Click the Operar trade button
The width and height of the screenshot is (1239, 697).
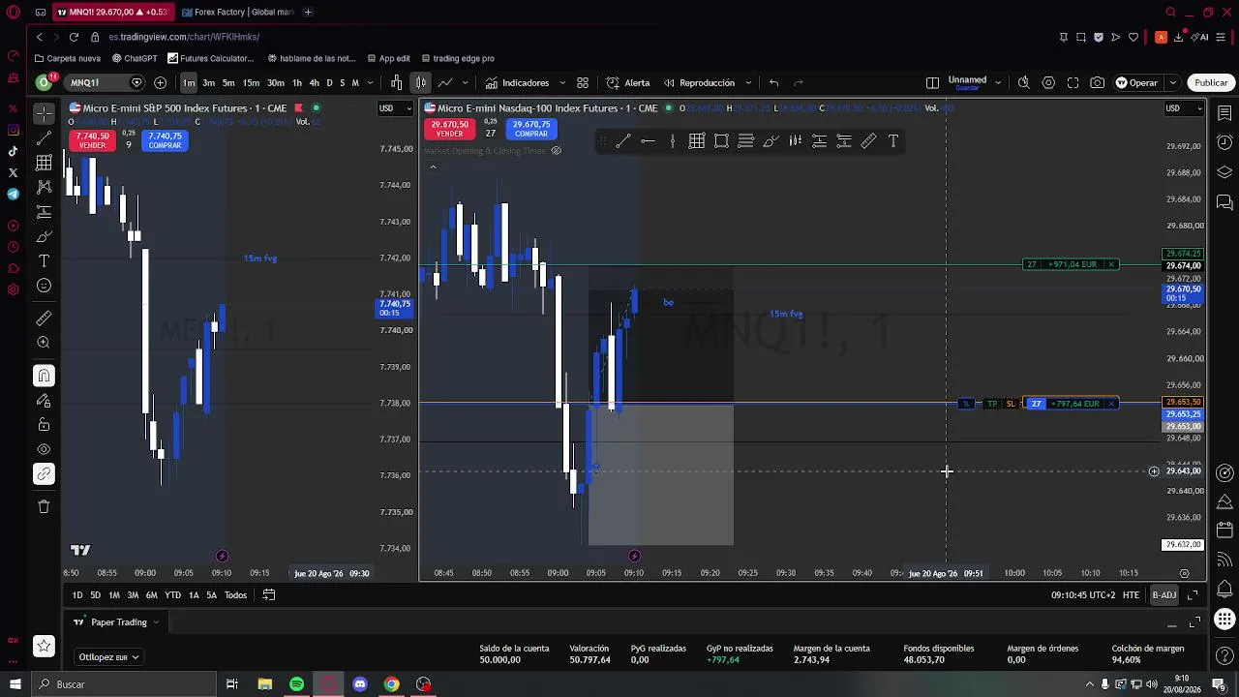tap(1136, 82)
